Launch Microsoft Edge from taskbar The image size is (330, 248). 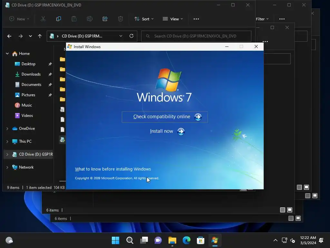click(187, 240)
